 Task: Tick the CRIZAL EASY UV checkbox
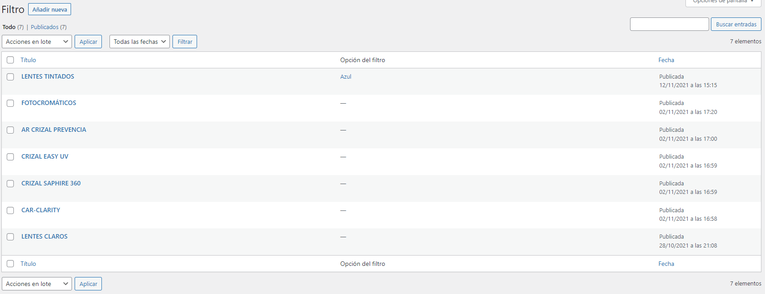[x=10, y=157]
